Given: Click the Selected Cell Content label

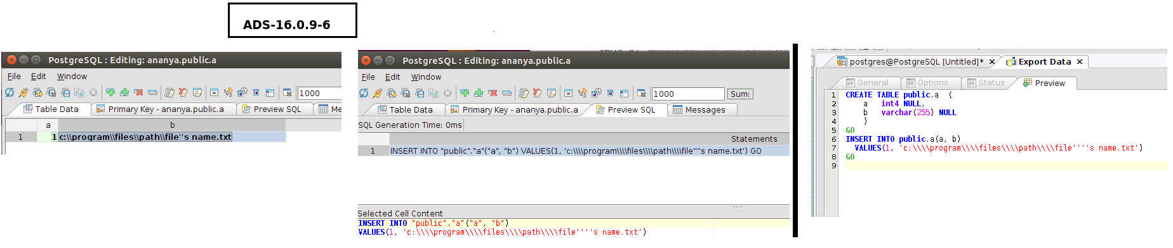Looking at the screenshot, I should click(x=401, y=213).
